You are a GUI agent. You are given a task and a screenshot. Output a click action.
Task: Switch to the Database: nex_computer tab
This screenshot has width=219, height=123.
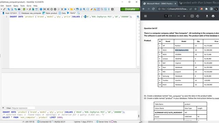[30, 13]
